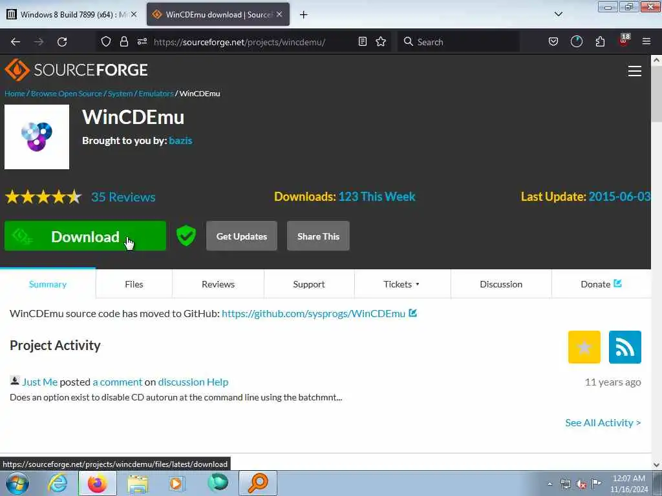Image resolution: width=662 pixels, height=496 pixels.
Task: Open Windows Explorer folder taskbar icon
Action: (138, 483)
